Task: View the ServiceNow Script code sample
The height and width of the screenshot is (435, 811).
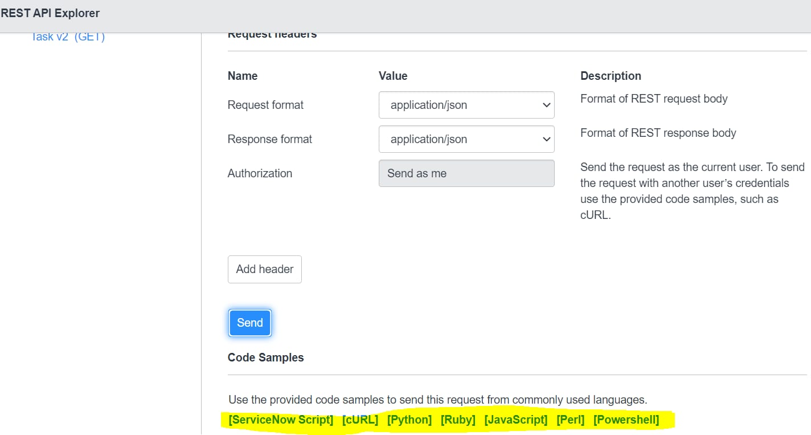Action: click(x=280, y=420)
